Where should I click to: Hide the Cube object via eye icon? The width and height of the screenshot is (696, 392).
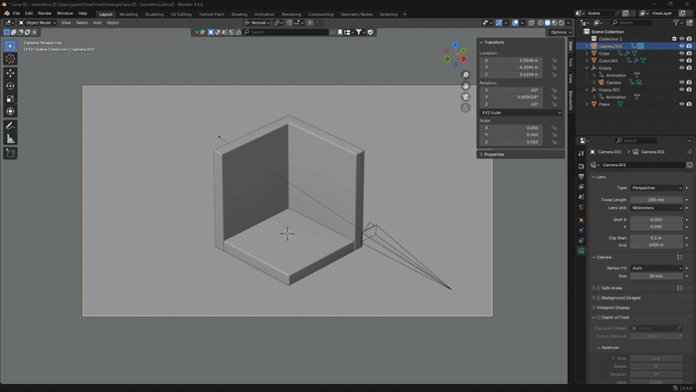(681, 54)
